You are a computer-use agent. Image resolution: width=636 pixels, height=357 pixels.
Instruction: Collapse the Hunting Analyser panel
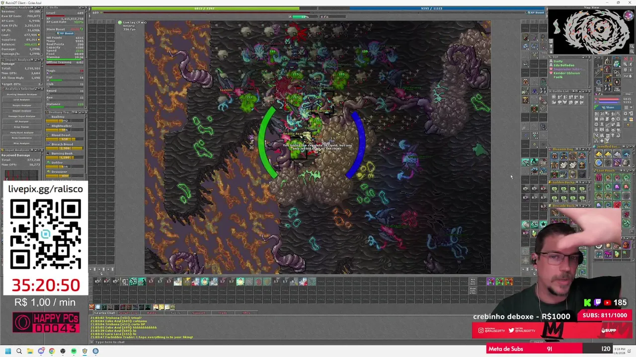click(x=38, y=8)
